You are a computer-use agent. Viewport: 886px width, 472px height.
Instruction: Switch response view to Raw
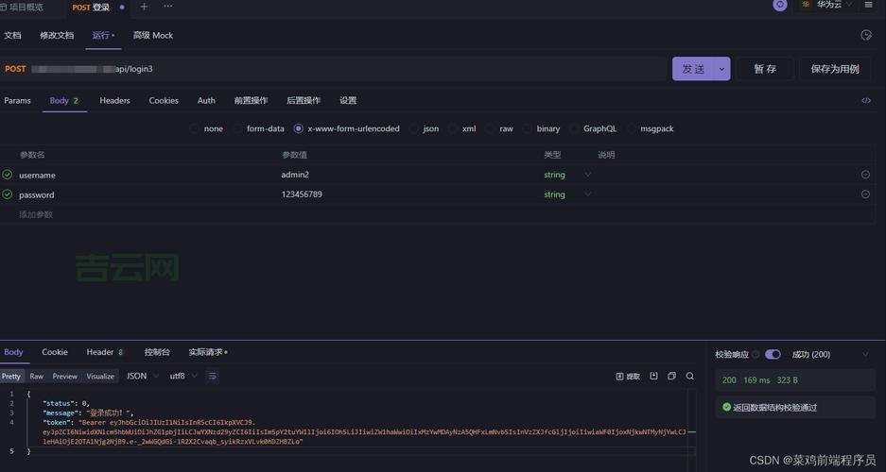(x=37, y=376)
